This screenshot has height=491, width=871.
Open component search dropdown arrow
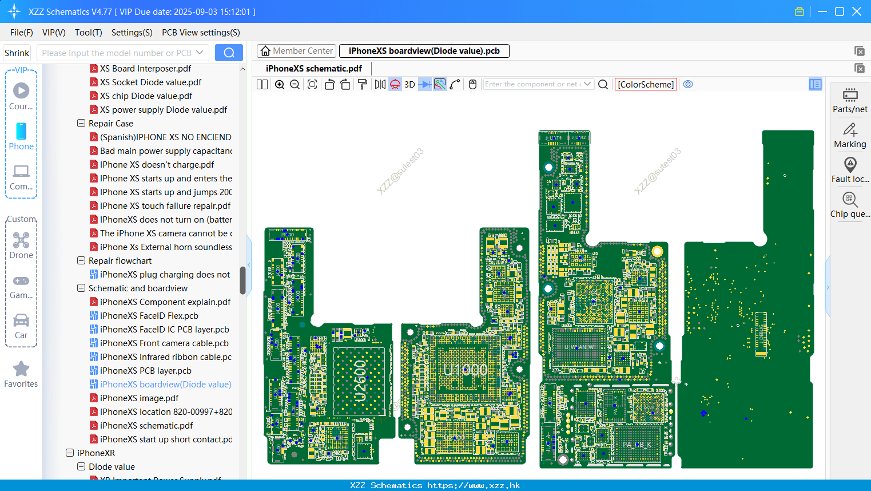coord(587,84)
